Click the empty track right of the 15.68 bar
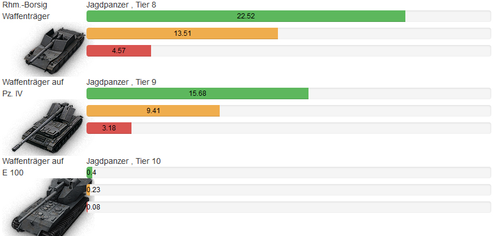The height and width of the screenshot is (236, 493). pyautogui.click(x=400, y=93)
